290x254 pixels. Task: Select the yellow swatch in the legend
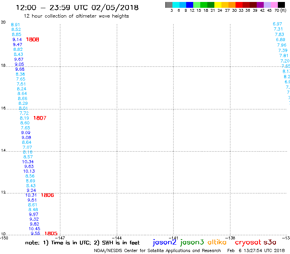pyautogui.click(x=218, y=5)
